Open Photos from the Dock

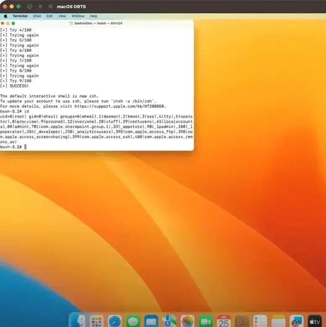click(x=187, y=321)
